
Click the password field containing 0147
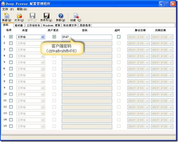click(87, 37)
